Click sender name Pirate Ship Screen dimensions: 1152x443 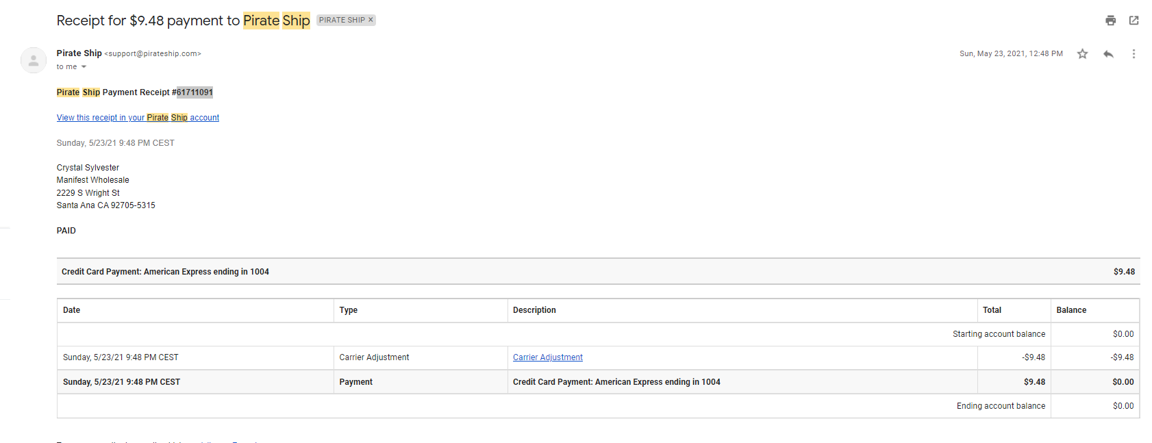click(79, 53)
